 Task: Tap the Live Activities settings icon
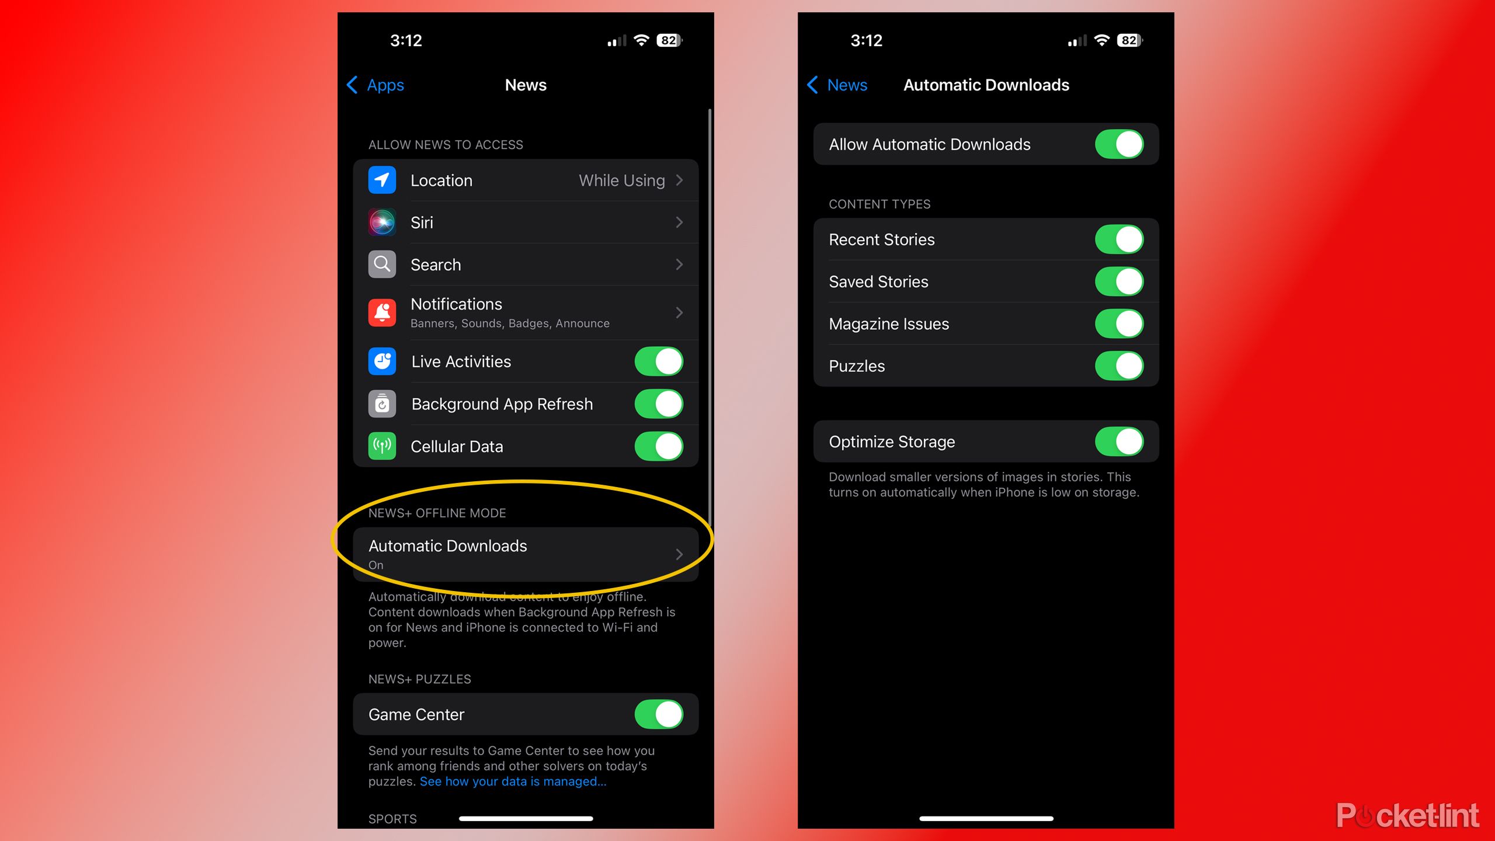(x=380, y=360)
